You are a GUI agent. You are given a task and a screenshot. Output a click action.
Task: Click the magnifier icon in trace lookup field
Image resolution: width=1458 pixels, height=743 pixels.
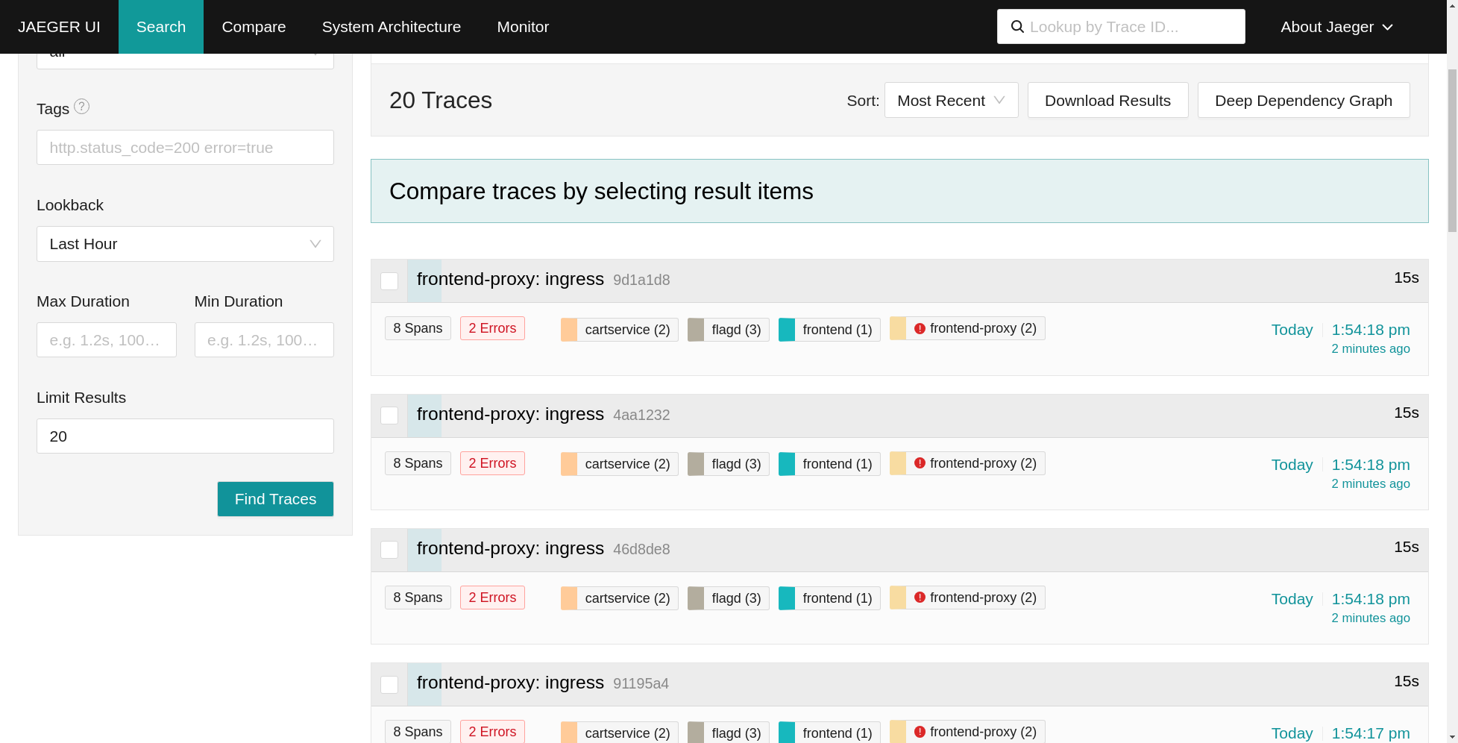(1017, 26)
